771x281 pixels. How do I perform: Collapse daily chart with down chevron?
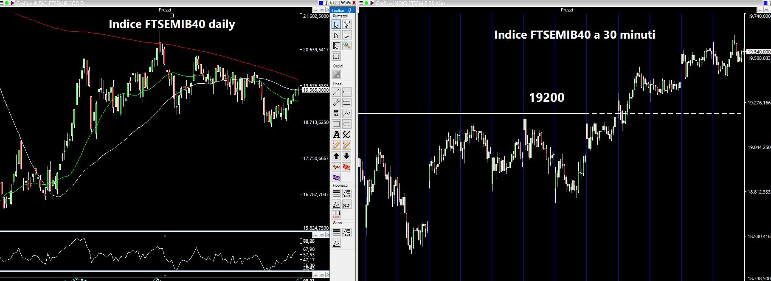click(x=342, y=3)
